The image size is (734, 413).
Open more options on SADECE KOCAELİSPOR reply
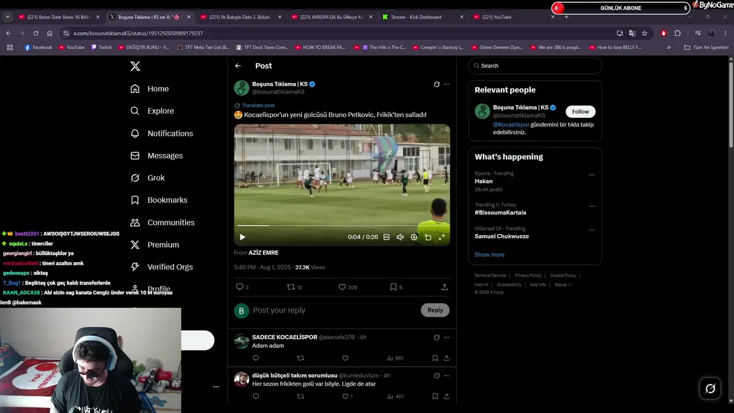click(447, 337)
